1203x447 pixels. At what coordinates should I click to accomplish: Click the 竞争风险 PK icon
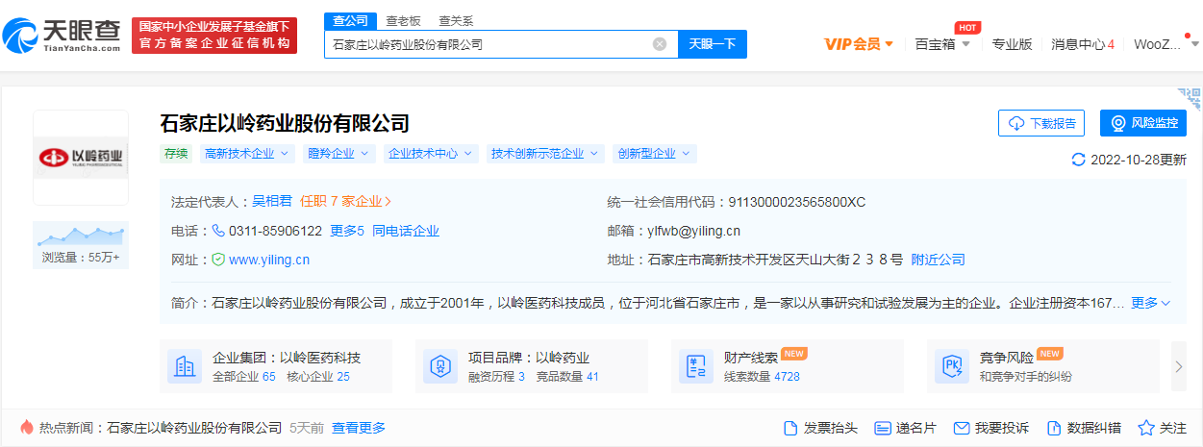click(952, 366)
